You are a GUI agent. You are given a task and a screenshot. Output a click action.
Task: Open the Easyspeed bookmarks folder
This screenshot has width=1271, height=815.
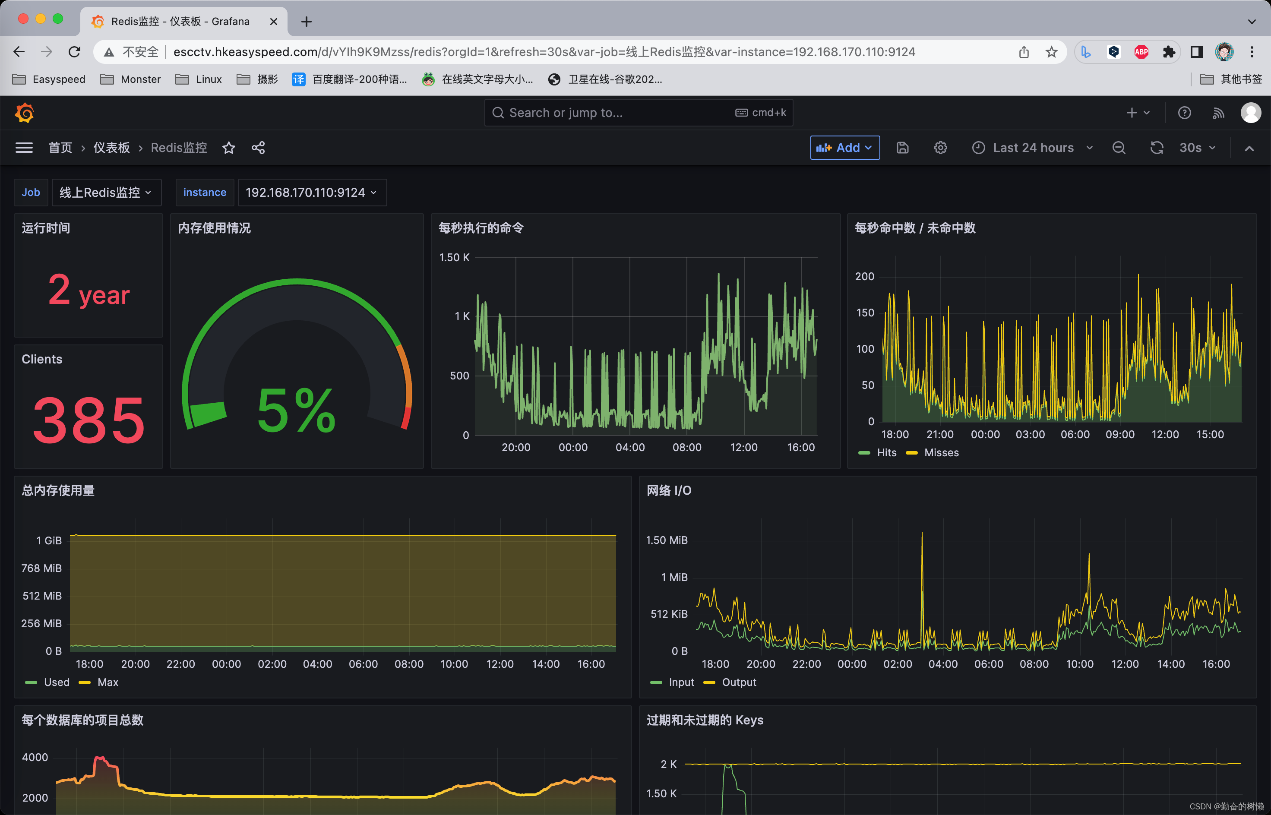(49, 79)
